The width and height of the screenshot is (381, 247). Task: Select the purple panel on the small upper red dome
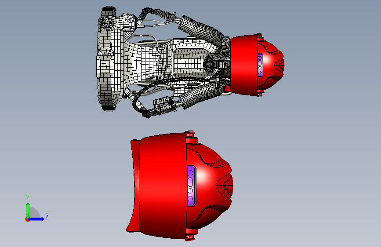pos(260,65)
